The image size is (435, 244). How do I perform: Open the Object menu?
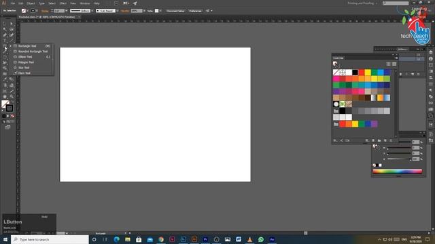[31, 3]
